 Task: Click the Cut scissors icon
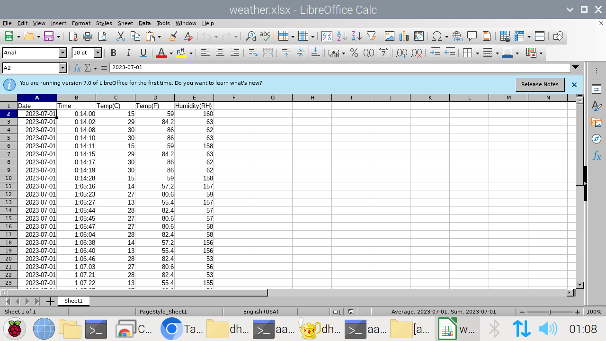120,36
